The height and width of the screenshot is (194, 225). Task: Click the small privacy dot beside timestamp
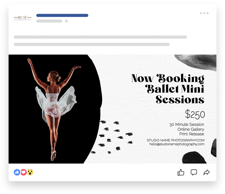click(66, 21)
